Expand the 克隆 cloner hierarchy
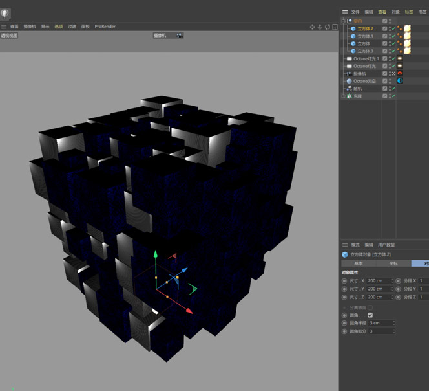Image resolution: width=429 pixels, height=391 pixels. coord(343,96)
